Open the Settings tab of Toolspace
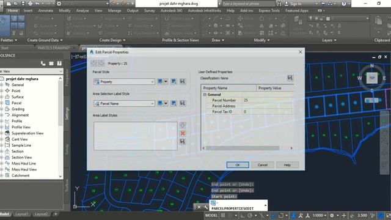The image size is (391, 220). (67, 114)
